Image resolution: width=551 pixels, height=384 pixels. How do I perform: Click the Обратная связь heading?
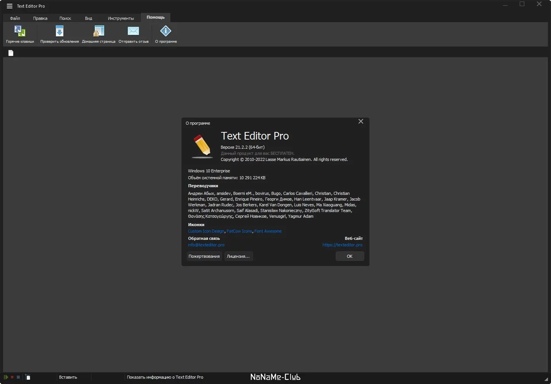204,238
